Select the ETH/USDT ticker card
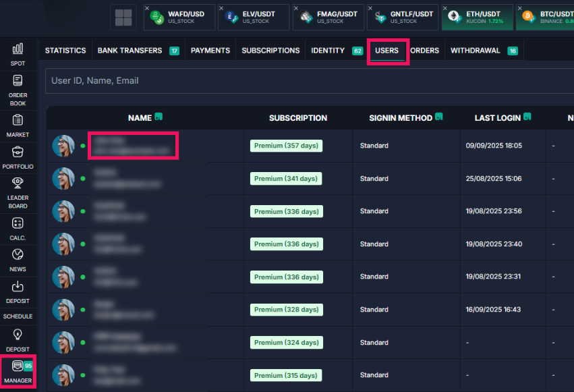Screen dimensions: 574x392 coord(476,18)
